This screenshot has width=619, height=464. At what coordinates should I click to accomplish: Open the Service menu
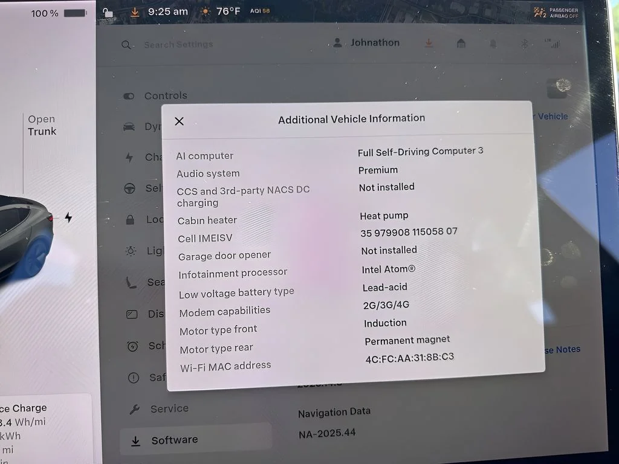pos(160,409)
